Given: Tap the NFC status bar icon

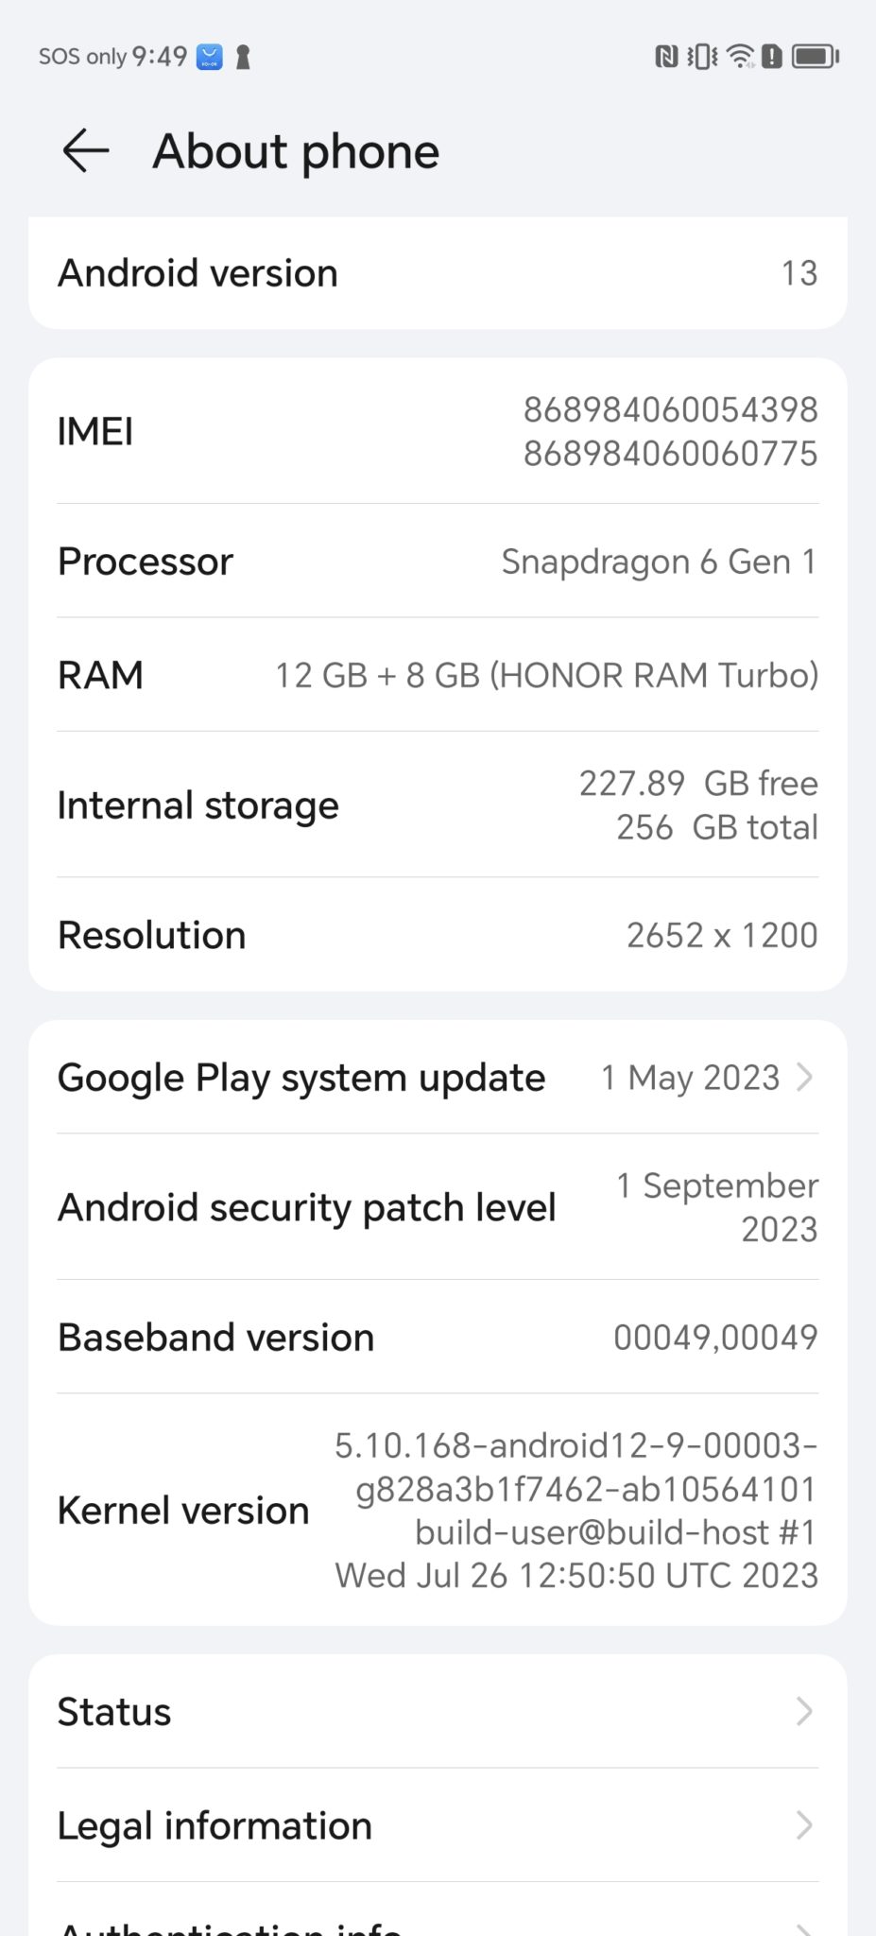Looking at the screenshot, I should pyautogui.click(x=666, y=57).
